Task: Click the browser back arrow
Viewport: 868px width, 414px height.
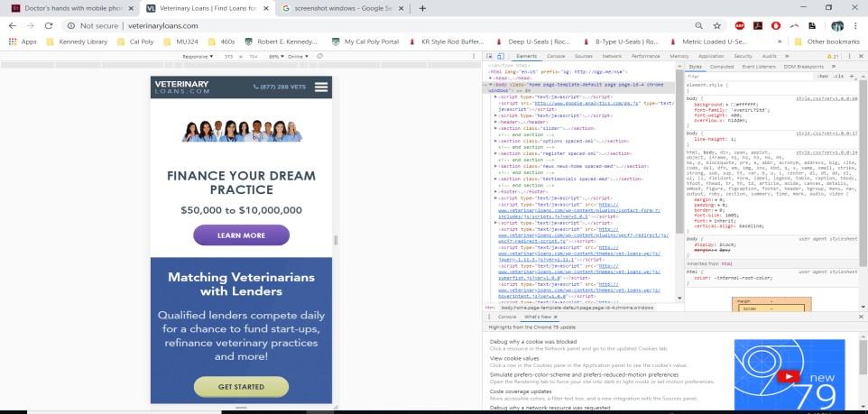Action: (12, 25)
